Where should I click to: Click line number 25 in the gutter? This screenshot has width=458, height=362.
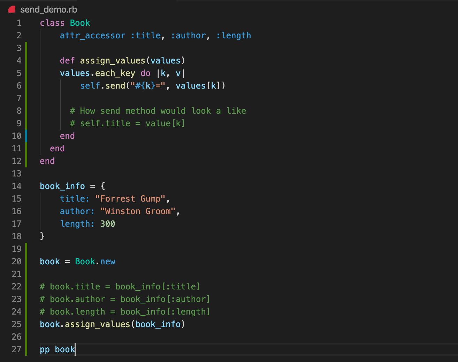tap(17, 324)
